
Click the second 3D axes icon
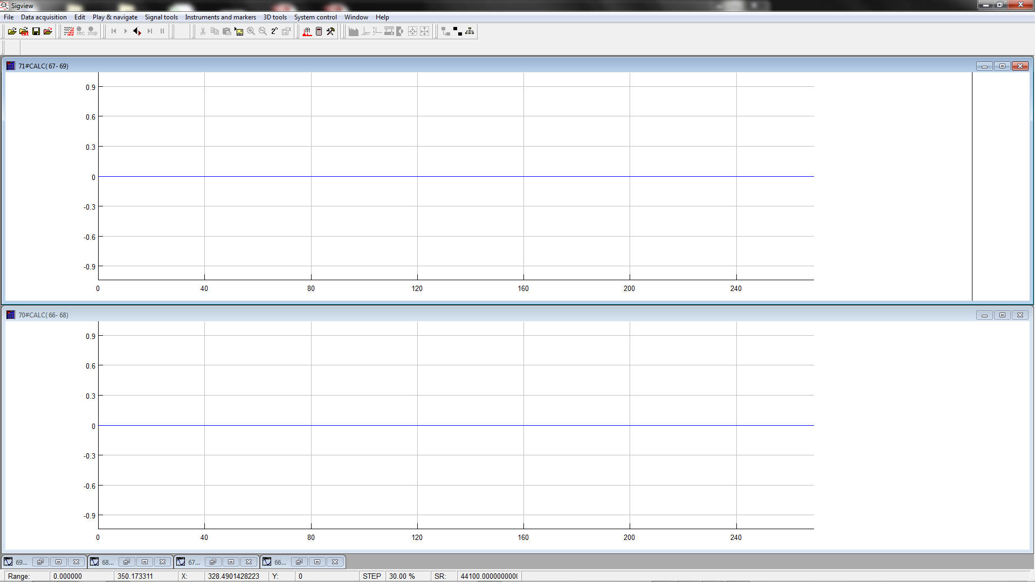pos(377,31)
